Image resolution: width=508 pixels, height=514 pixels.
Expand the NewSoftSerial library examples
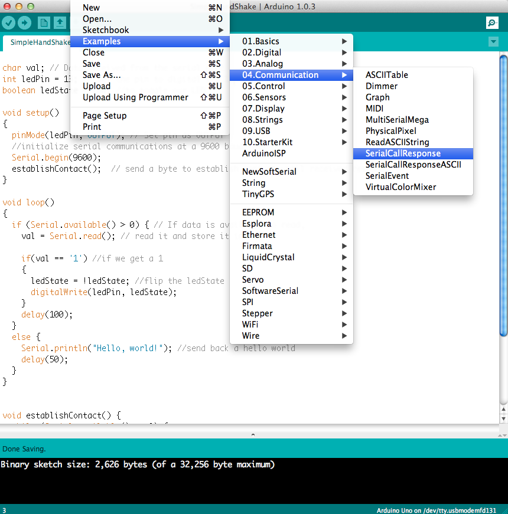coord(291,172)
